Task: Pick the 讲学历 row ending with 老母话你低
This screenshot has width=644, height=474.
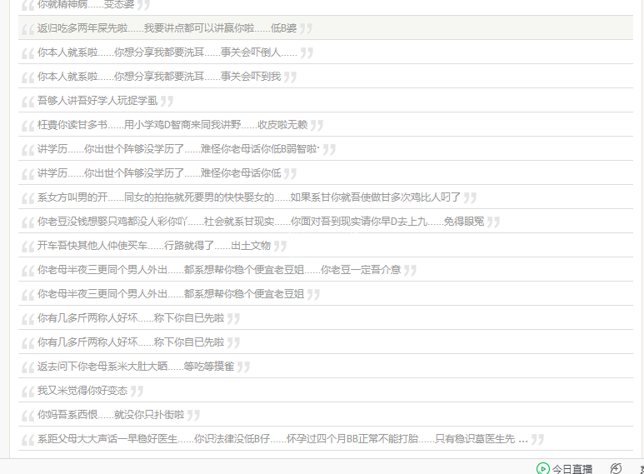Action: (326, 173)
